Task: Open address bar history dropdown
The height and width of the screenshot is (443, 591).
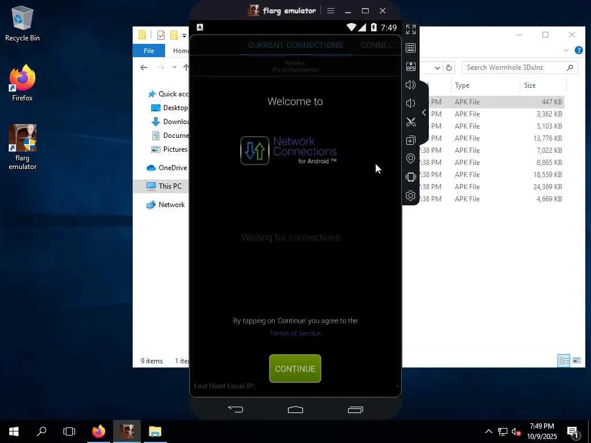Action: coord(437,68)
